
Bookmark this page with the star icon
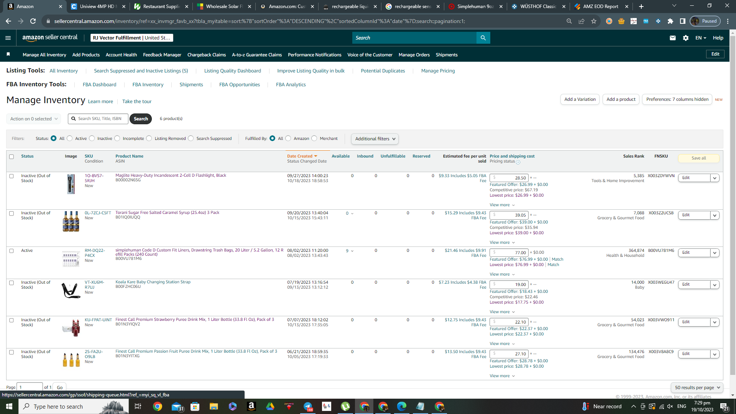click(x=594, y=21)
